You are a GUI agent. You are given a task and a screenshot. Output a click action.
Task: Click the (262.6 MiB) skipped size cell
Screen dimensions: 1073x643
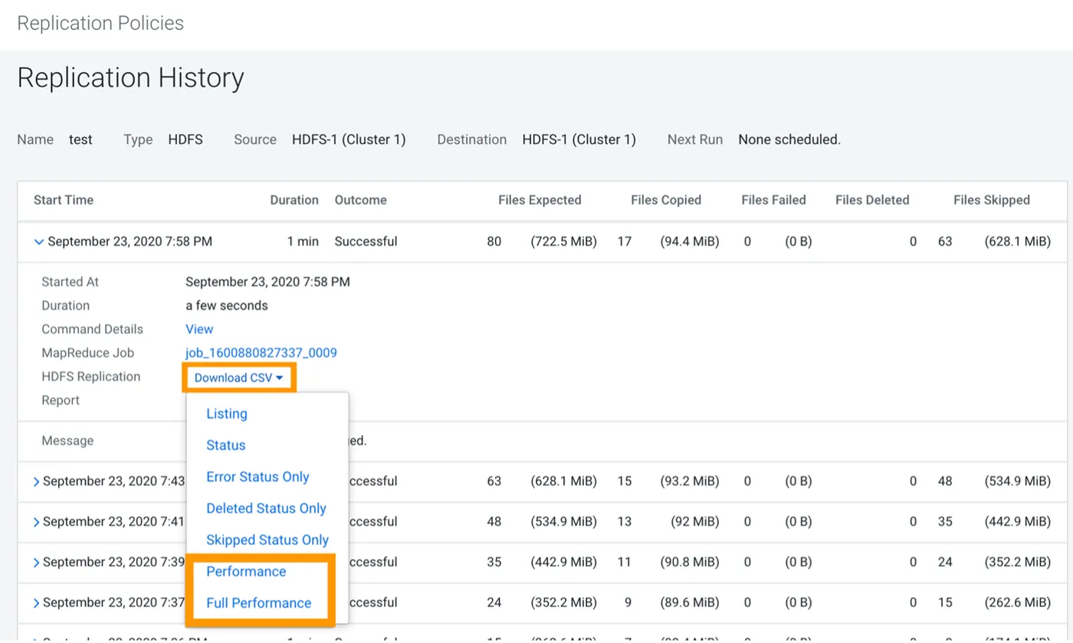1017,603
